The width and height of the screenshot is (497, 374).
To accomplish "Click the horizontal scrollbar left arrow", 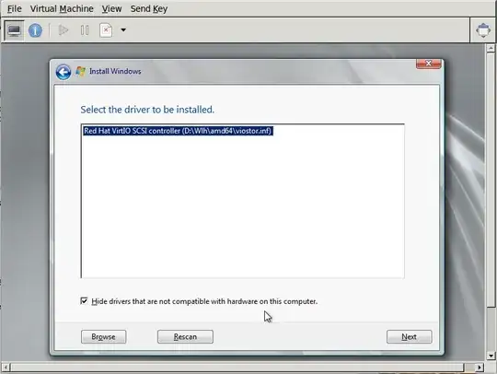I will click(x=6, y=368).
